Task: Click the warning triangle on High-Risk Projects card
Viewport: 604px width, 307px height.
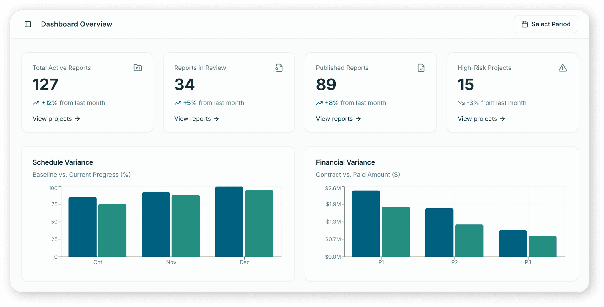Action: (563, 68)
